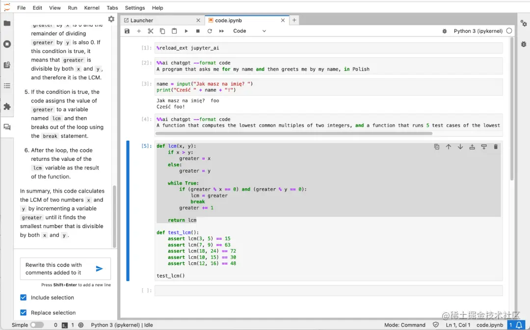Open the Run menu
This screenshot has height=330, width=530.
[x=72, y=8]
